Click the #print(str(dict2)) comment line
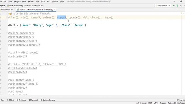Image resolution: width=185 pixels, height=104 pixels. tap(21, 37)
